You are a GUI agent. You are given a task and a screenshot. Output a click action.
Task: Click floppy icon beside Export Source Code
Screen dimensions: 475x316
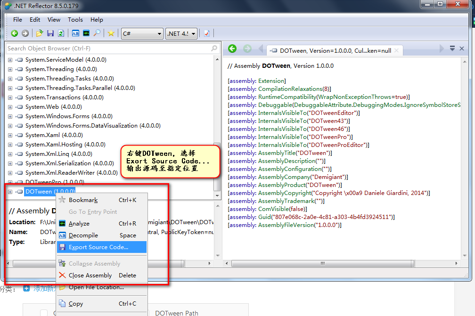[x=62, y=247]
